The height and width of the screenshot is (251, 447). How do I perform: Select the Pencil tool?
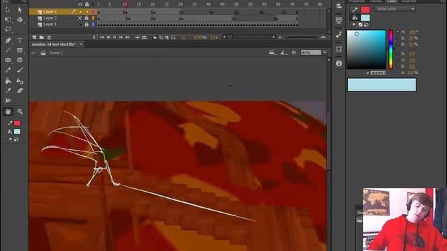pyautogui.click(x=8, y=70)
